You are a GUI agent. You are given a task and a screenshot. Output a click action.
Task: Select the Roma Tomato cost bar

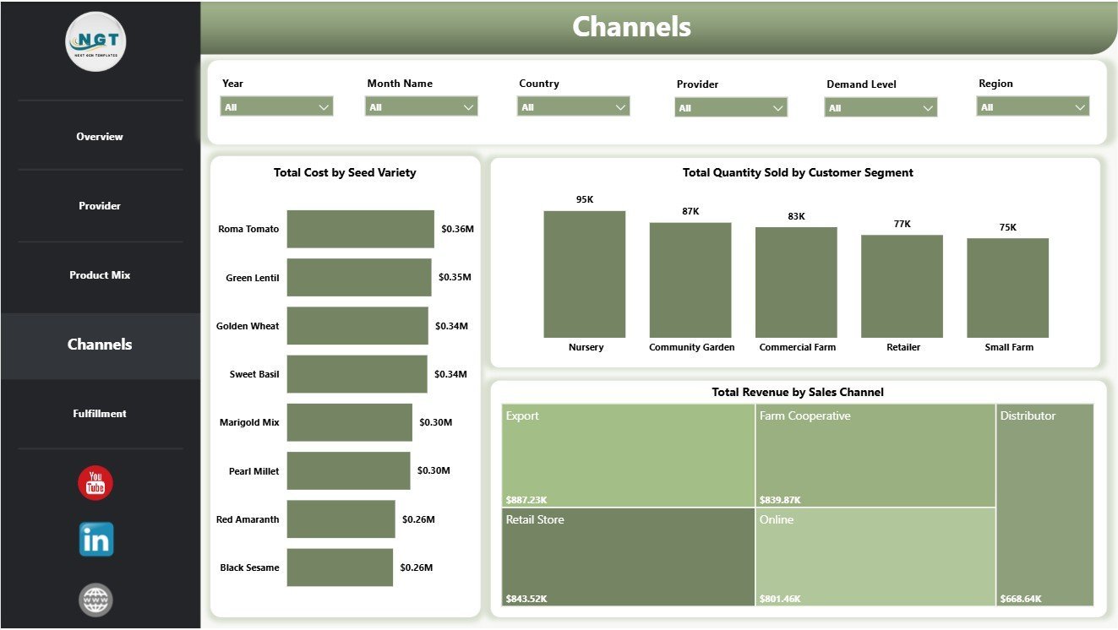pos(360,229)
